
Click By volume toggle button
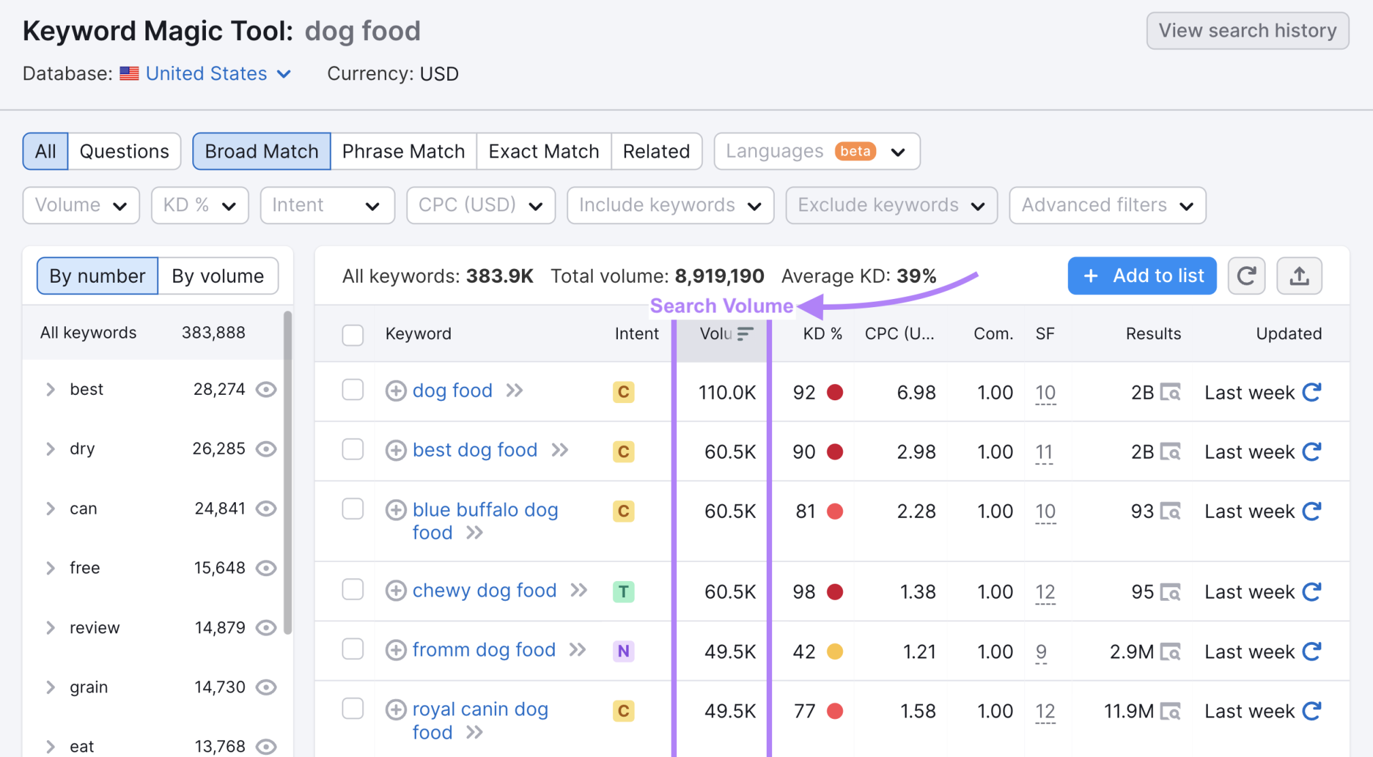216,274
